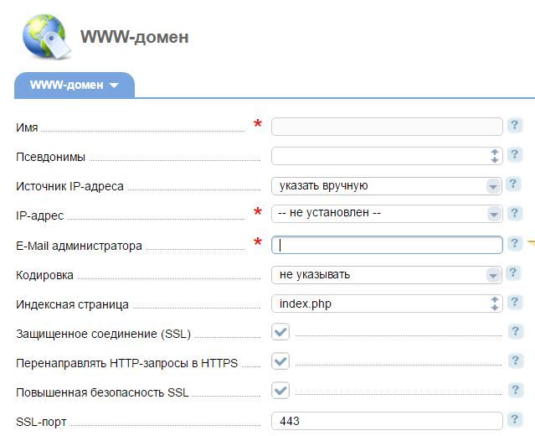
Task: Open help for the Псевдонимы field
Action: click(x=515, y=154)
